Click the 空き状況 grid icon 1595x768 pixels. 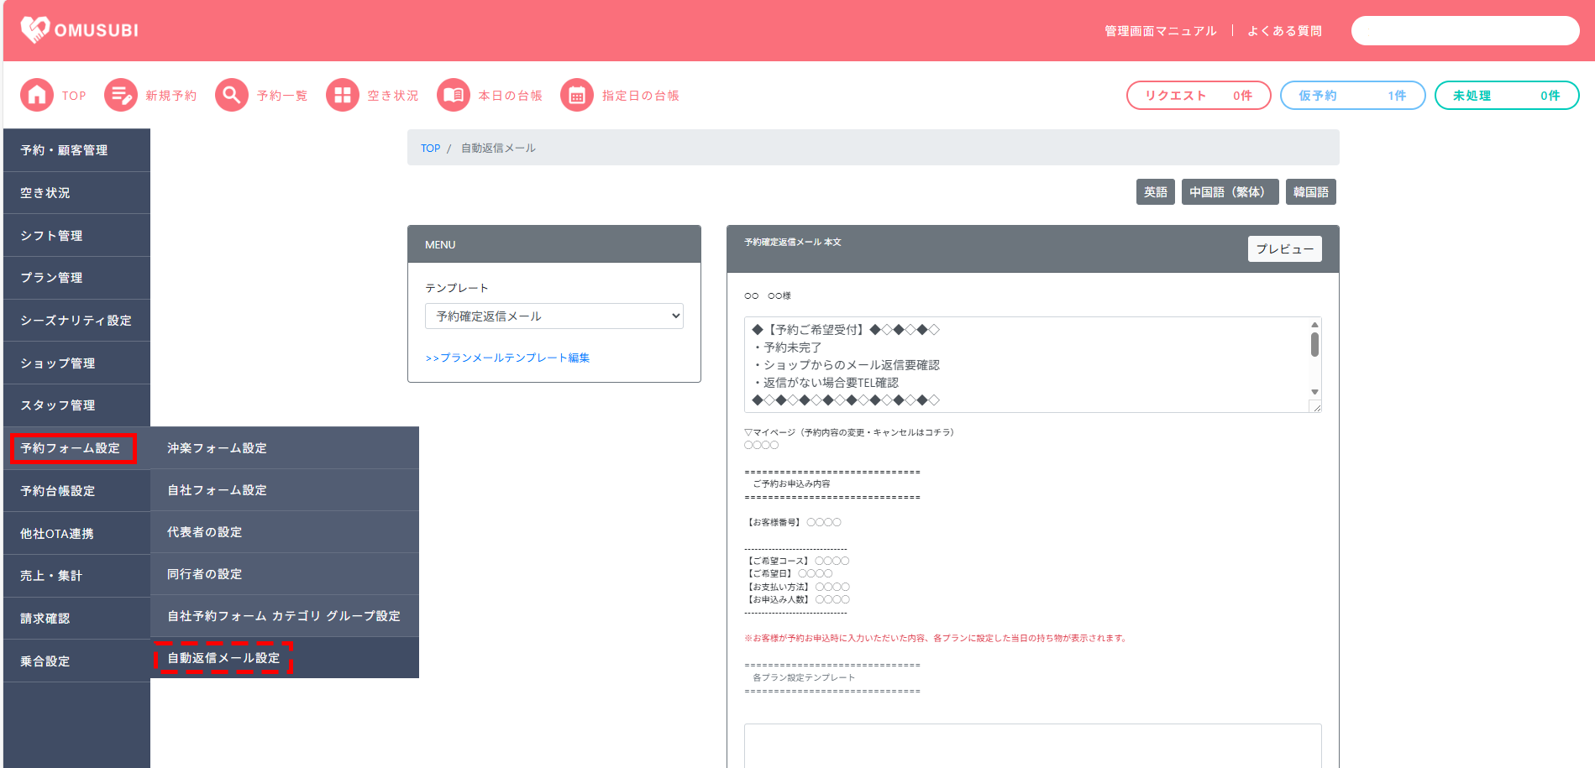[342, 96]
